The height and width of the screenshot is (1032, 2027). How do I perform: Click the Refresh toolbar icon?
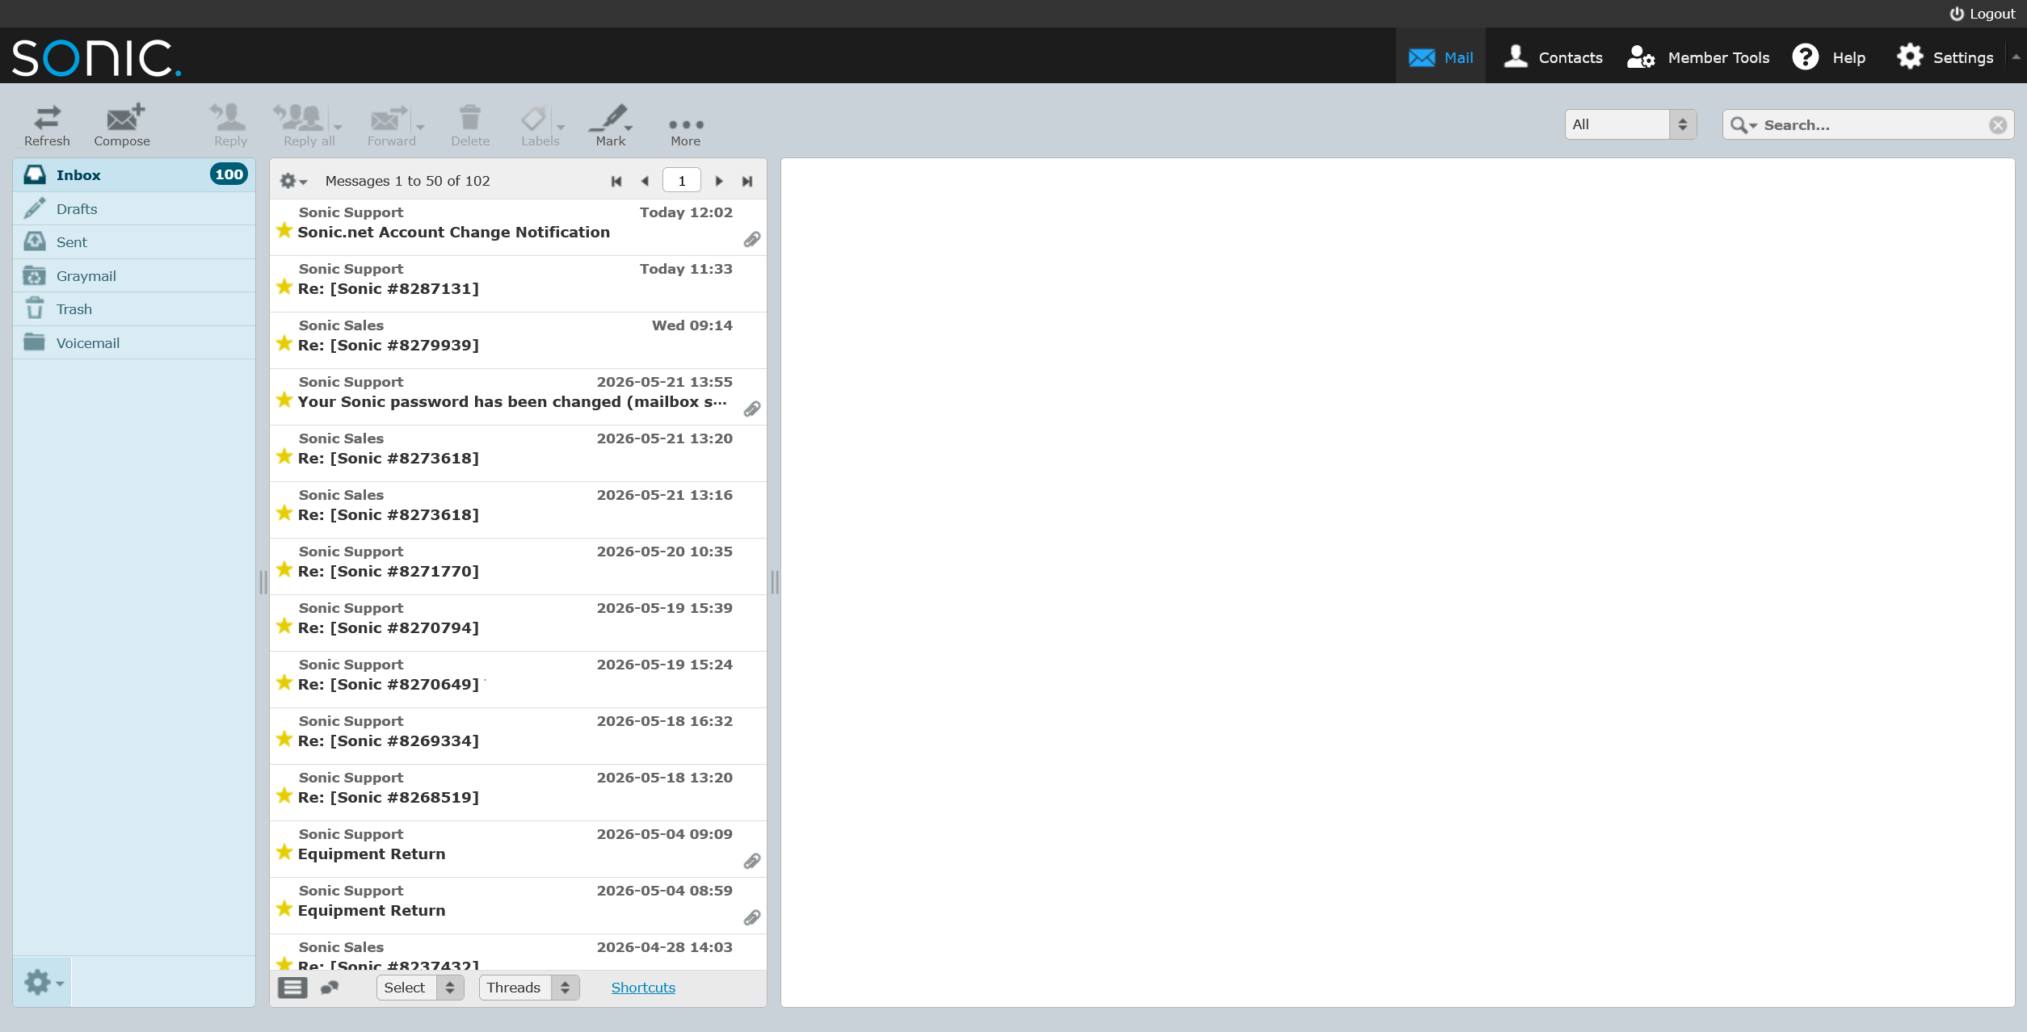click(47, 125)
